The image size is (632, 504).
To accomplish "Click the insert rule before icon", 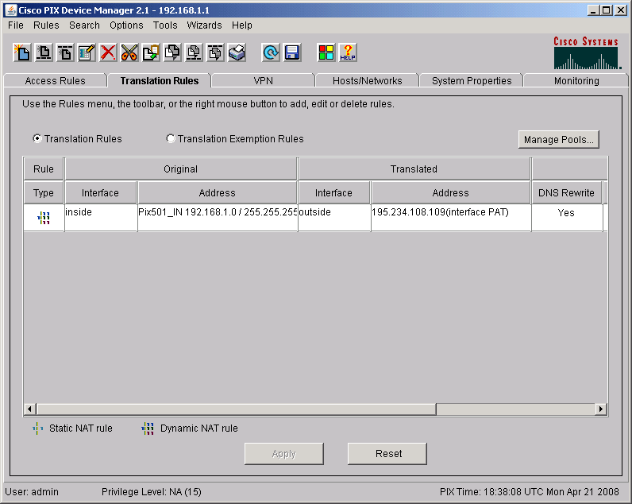I will tap(44, 52).
